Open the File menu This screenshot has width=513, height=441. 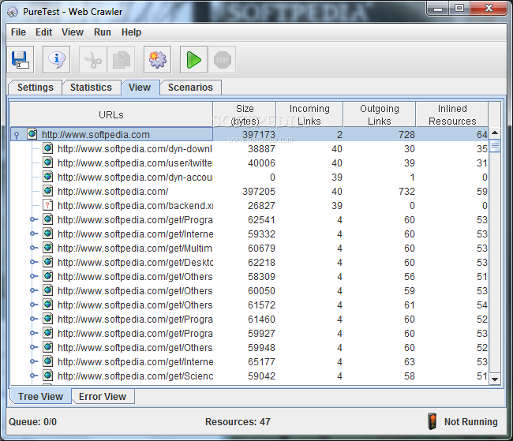tap(18, 32)
